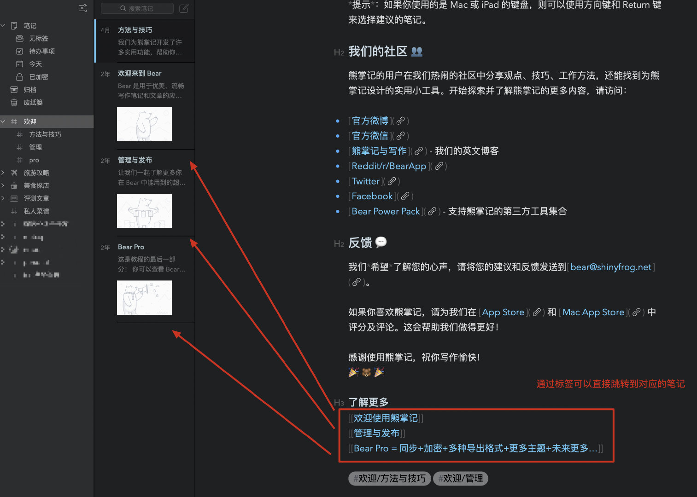
Task: Click link icon next to 官方微信
Action: 400,136
